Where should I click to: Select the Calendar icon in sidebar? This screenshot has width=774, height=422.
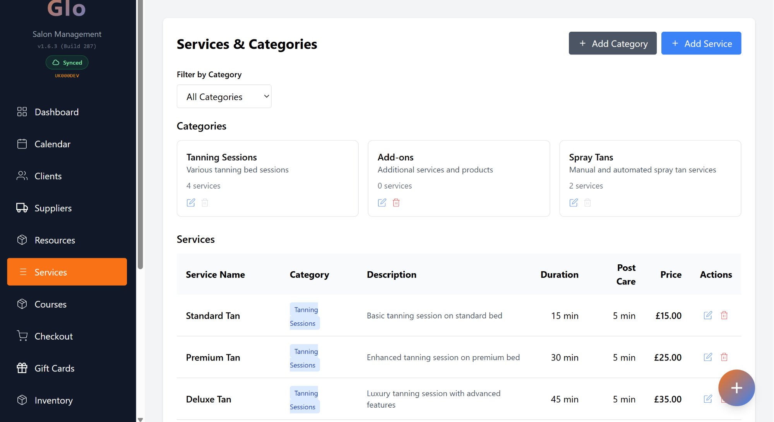point(22,144)
